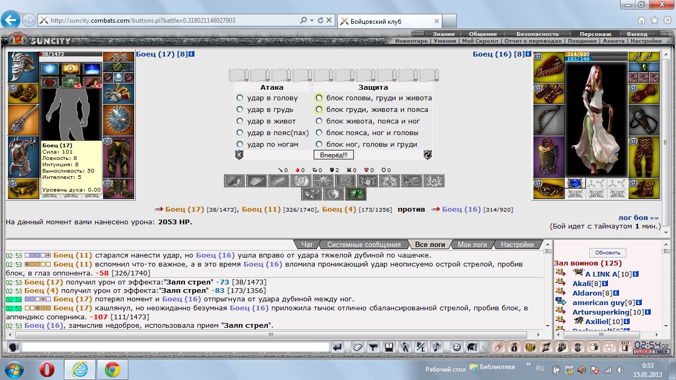Click the clock timer display
676x380 pixels.
click(x=651, y=347)
